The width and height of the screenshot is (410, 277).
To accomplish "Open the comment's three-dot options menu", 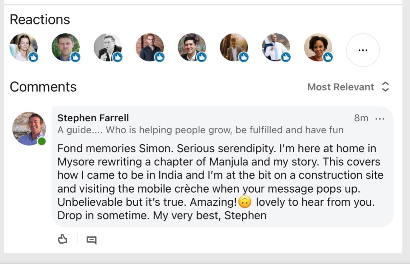I will 380,118.
